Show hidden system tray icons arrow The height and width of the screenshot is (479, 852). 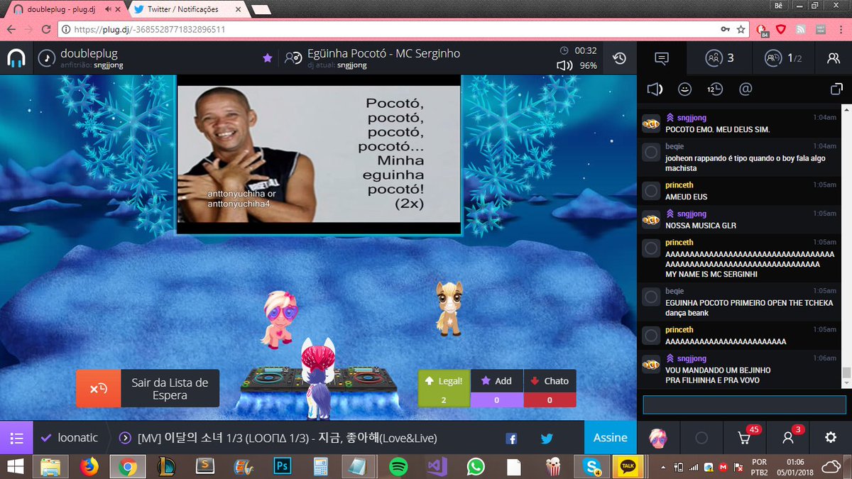pyautogui.click(x=663, y=466)
